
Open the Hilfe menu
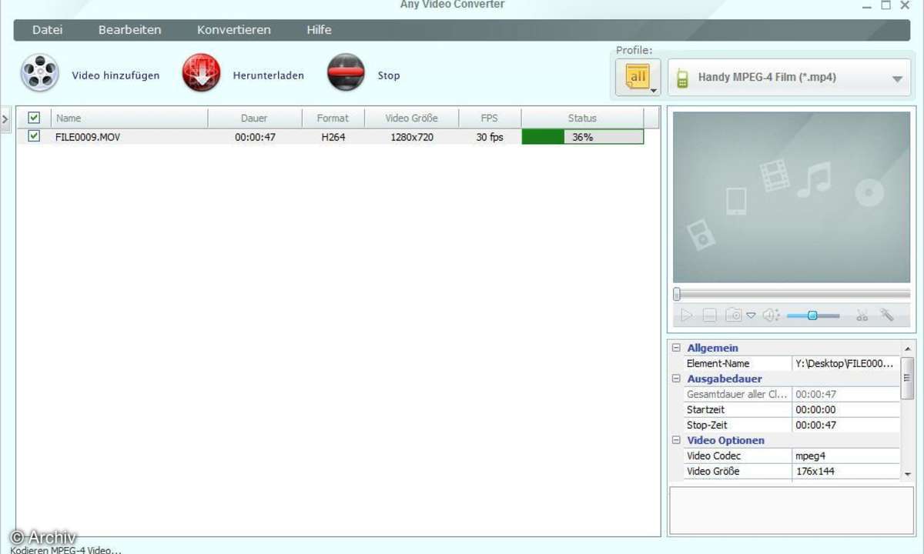coord(319,30)
